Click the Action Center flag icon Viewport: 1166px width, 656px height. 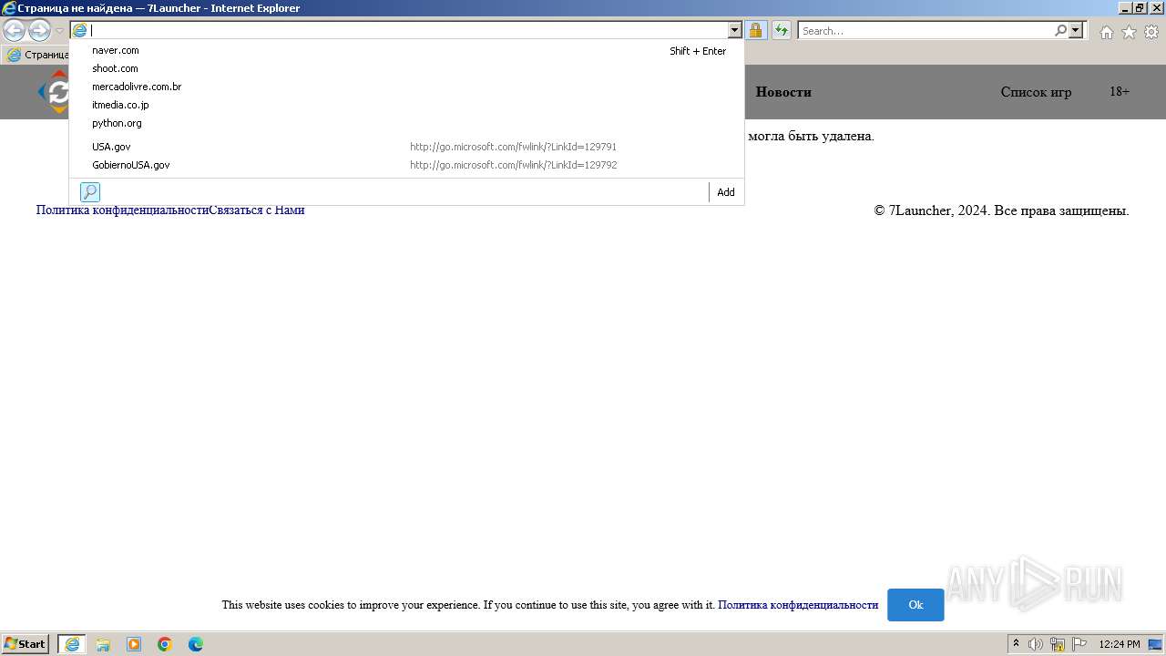point(1079,644)
